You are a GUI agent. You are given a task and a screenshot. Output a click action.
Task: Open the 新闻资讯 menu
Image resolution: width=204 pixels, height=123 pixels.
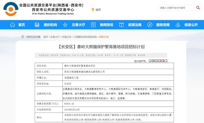(107, 25)
